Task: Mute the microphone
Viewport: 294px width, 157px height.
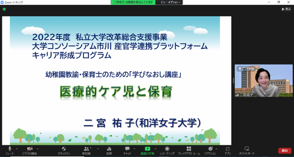Action: pos(10,150)
